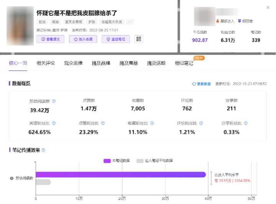The image size is (276, 204).
Task: Click the 千瓜指数 value 902.87
Action: [200, 40]
